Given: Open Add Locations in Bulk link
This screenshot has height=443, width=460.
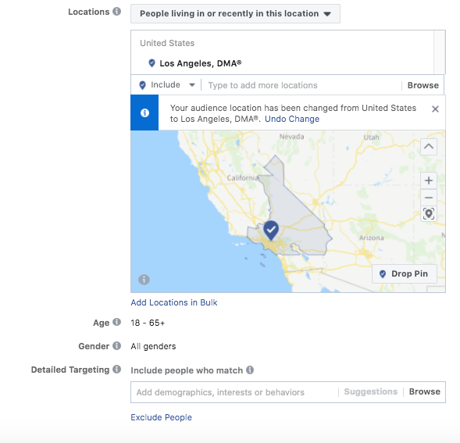Looking at the screenshot, I should (x=174, y=302).
